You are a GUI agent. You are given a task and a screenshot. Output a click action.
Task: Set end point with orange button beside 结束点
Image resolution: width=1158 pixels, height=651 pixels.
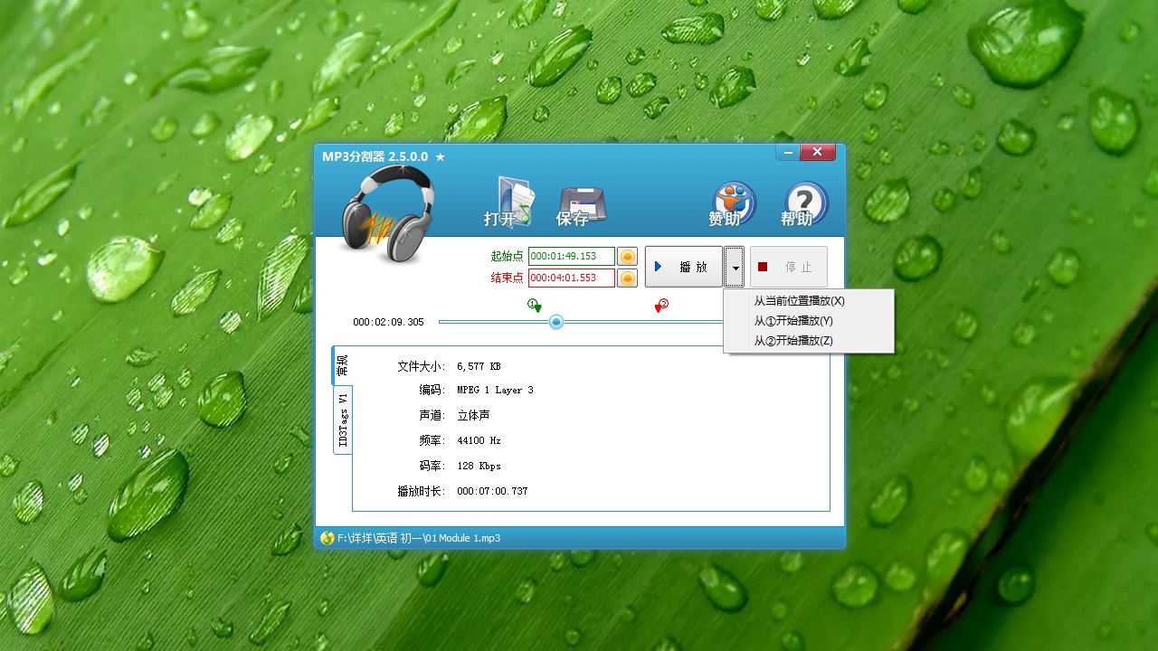tap(627, 278)
